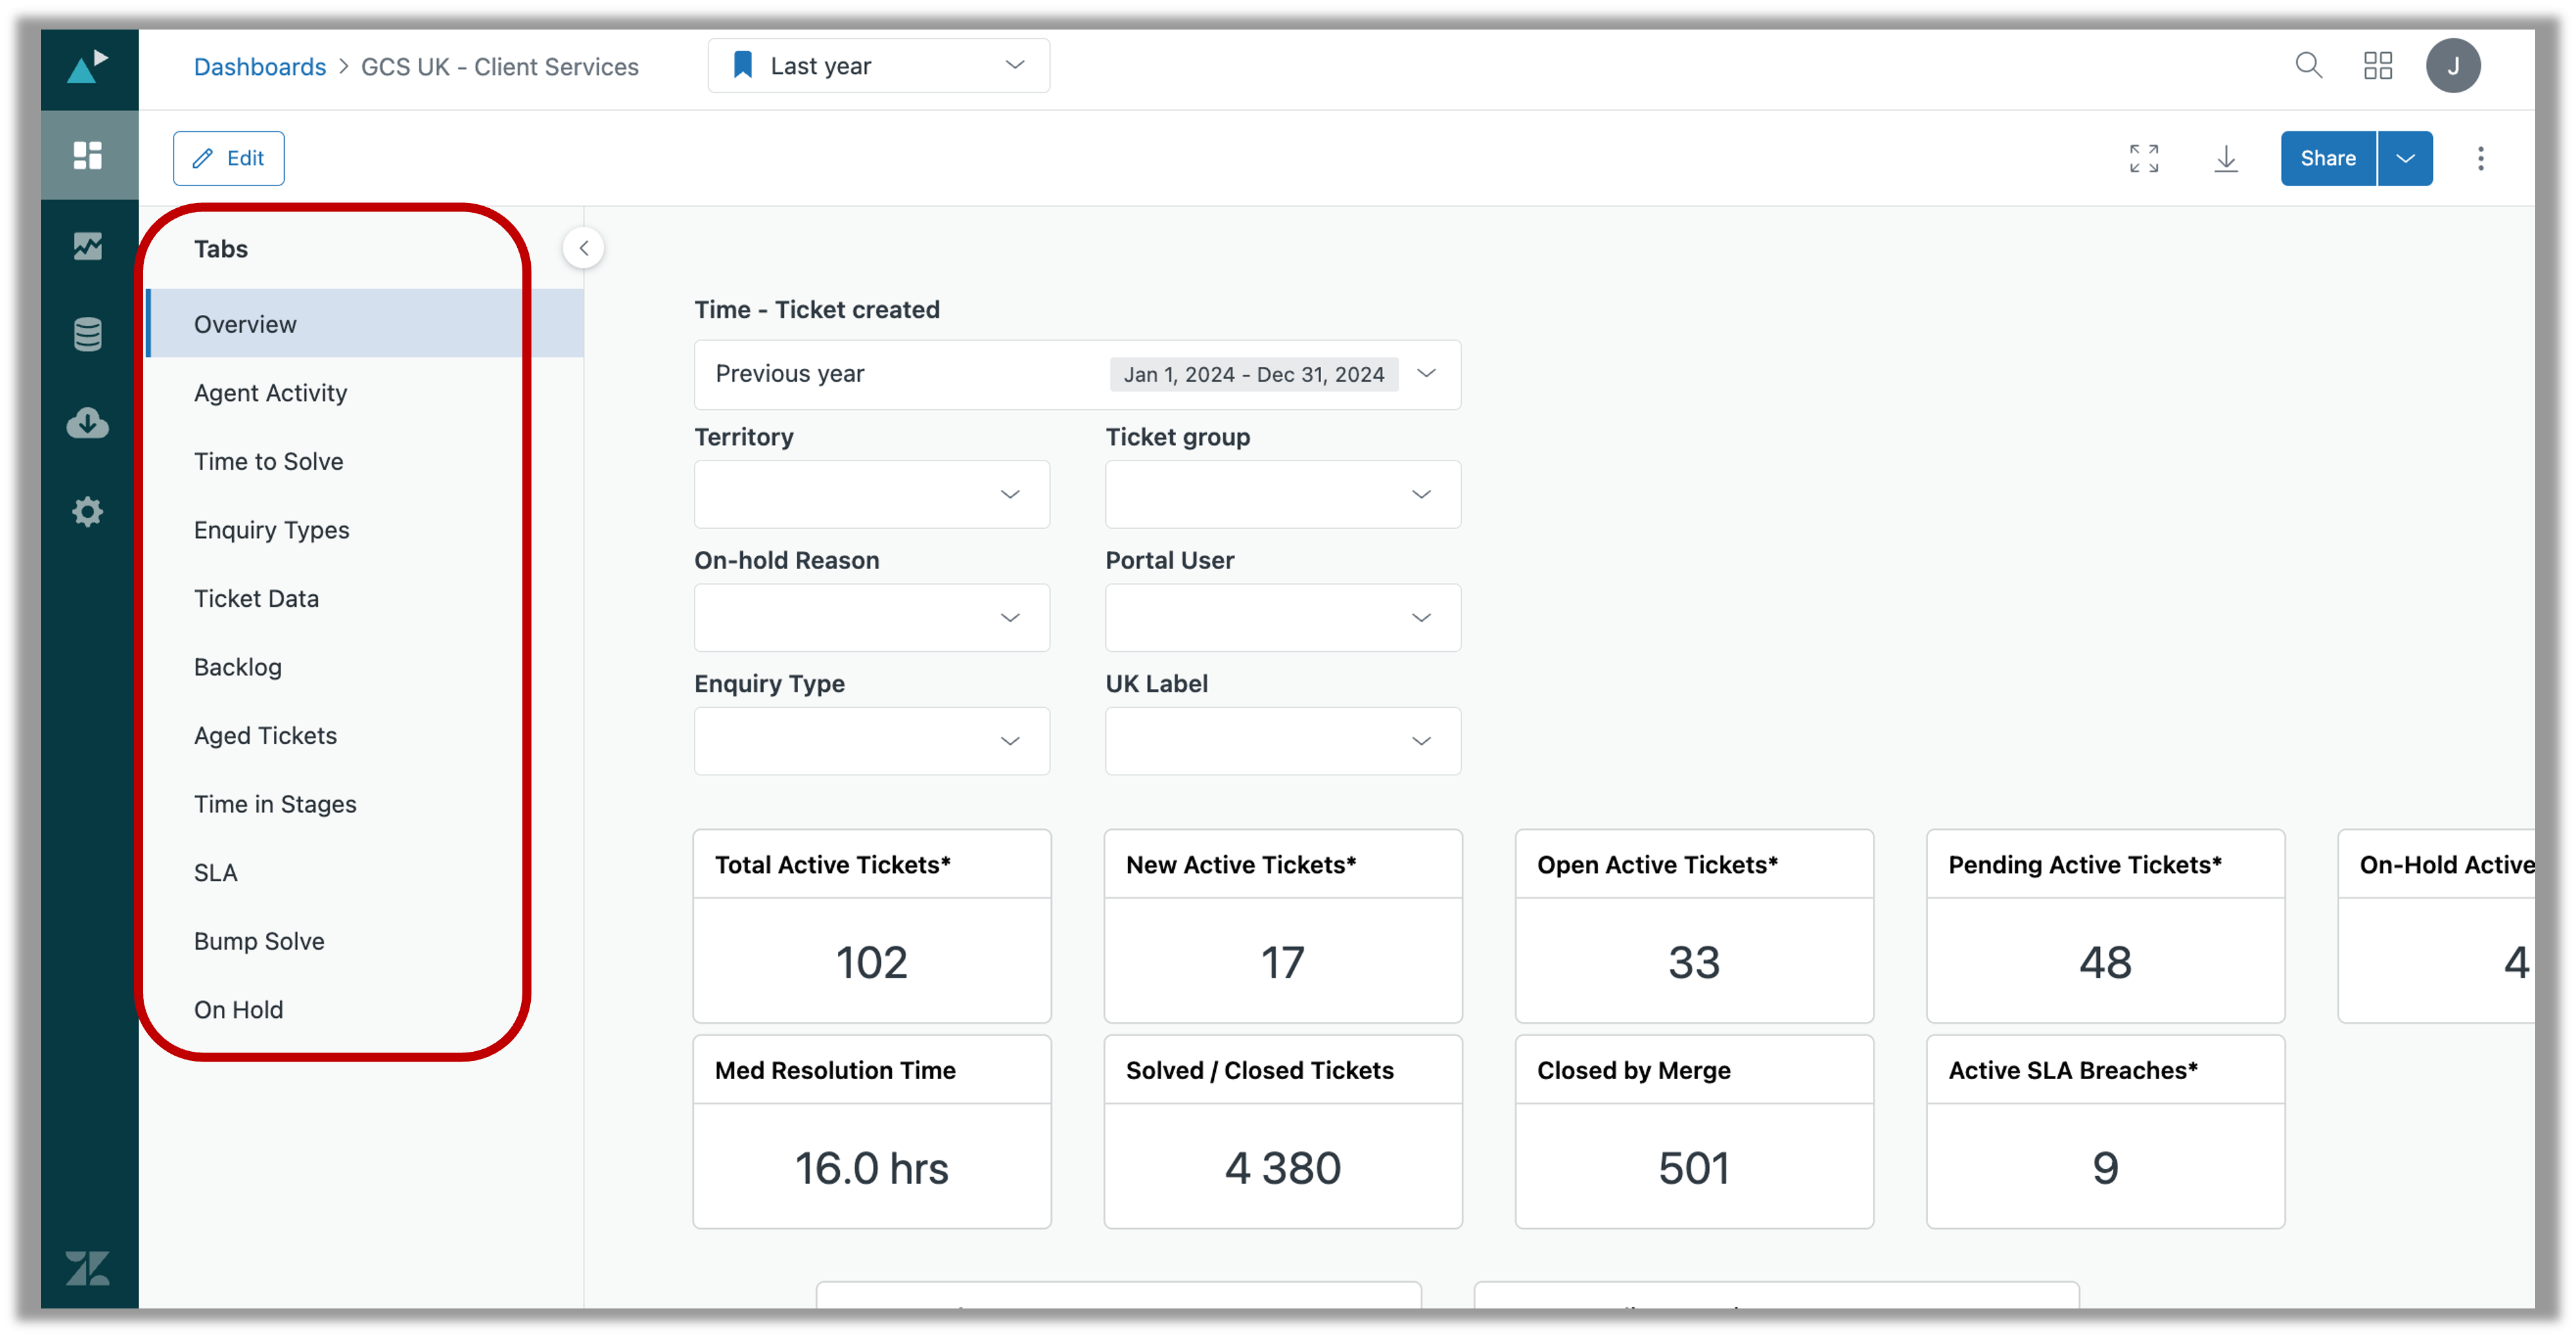Switch to the Ticket Data tab

point(365,598)
